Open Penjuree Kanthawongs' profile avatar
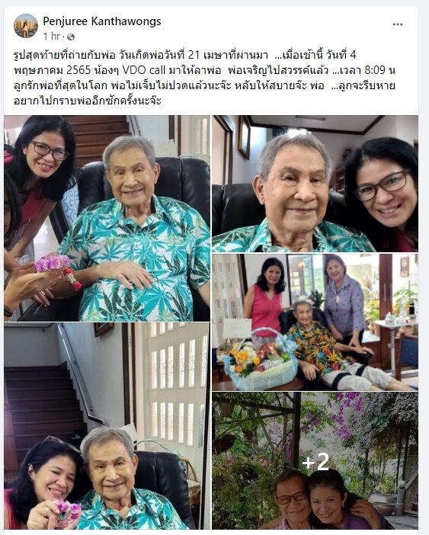Screen dimensions: 429x535 coord(26,26)
